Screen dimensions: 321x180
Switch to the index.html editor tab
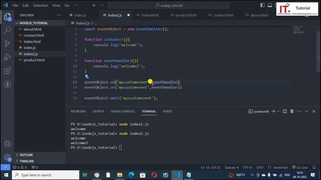pos(150,15)
